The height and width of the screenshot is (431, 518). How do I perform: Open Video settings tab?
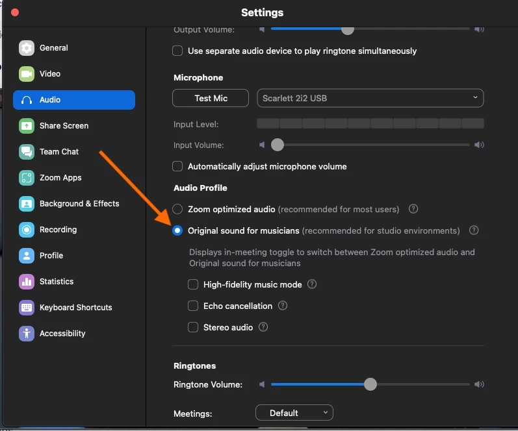(x=74, y=74)
